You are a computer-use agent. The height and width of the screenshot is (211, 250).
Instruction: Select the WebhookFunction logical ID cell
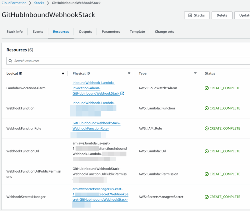point(20,108)
